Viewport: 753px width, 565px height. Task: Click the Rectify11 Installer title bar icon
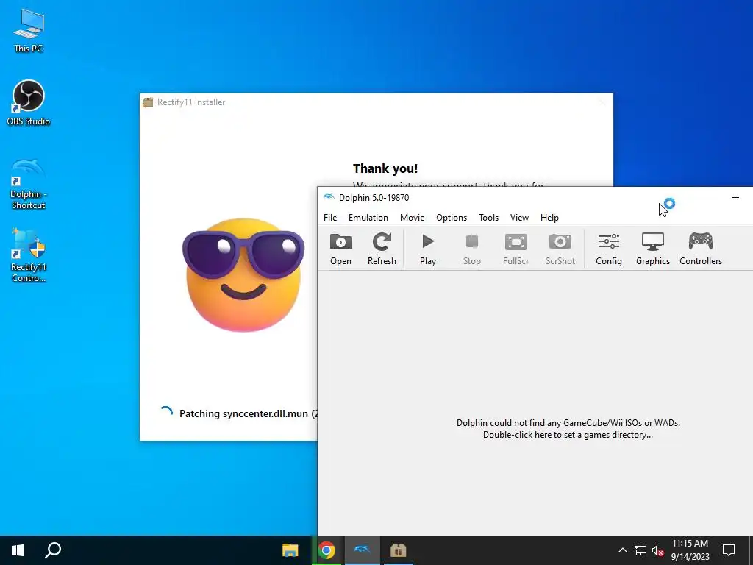pyautogui.click(x=148, y=102)
